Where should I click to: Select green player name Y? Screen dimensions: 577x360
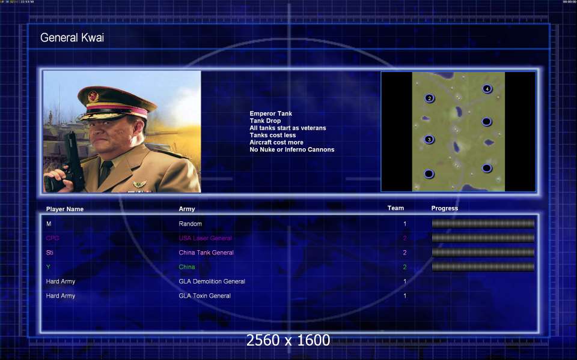(48, 266)
